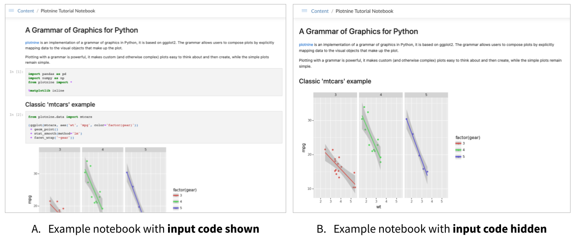Image resolution: width=575 pixels, height=249 pixels.
Task: Click blue gear 5 legend swatch, right plot
Action: point(458,156)
